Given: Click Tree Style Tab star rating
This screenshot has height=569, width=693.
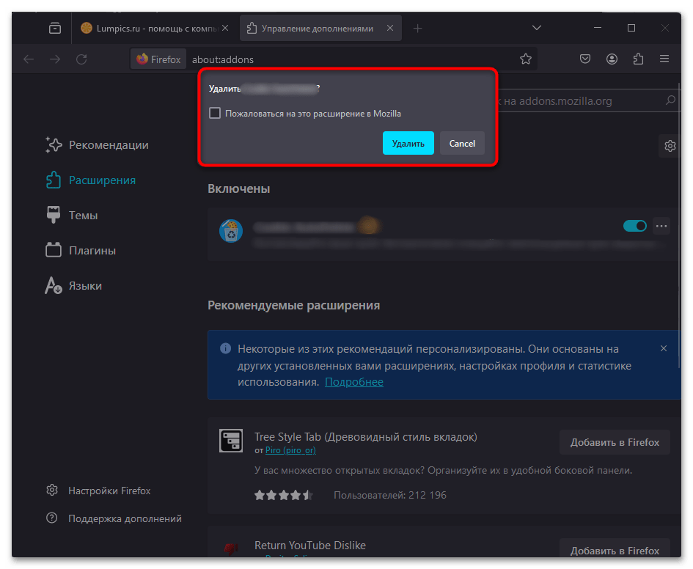Looking at the screenshot, I should click(x=284, y=495).
